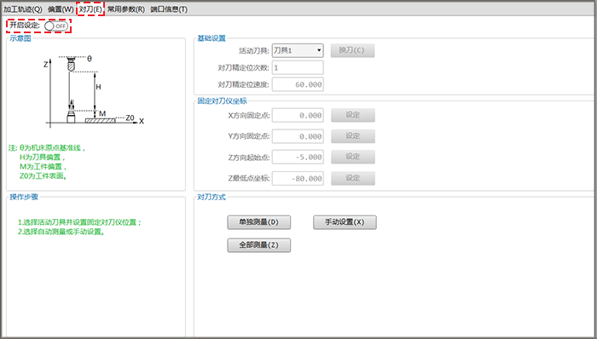Image resolution: width=597 pixels, height=339 pixels.
Task: Click the Z最低点坐标 field showing -80.000
Action: 298,178
